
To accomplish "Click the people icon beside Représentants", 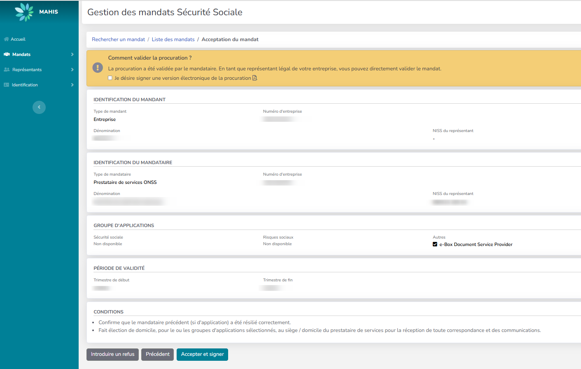I will pos(7,70).
